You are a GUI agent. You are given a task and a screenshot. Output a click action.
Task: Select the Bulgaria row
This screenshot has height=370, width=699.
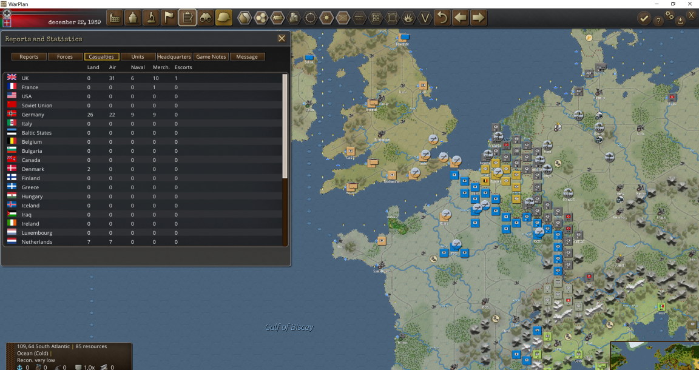coord(143,150)
